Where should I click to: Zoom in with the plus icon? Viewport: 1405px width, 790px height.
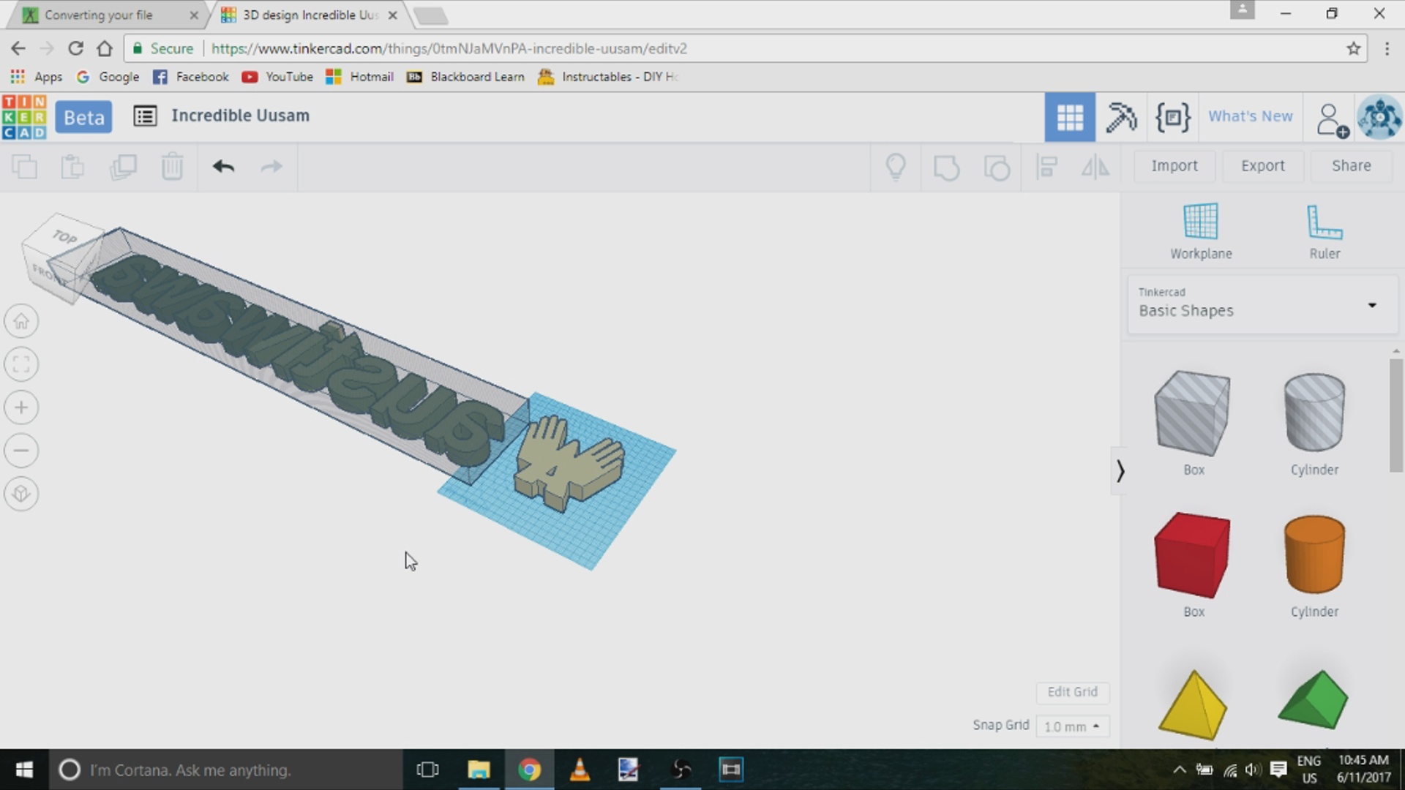tap(21, 407)
